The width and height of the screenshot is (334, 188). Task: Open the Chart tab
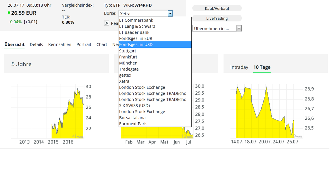[x=102, y=44]
